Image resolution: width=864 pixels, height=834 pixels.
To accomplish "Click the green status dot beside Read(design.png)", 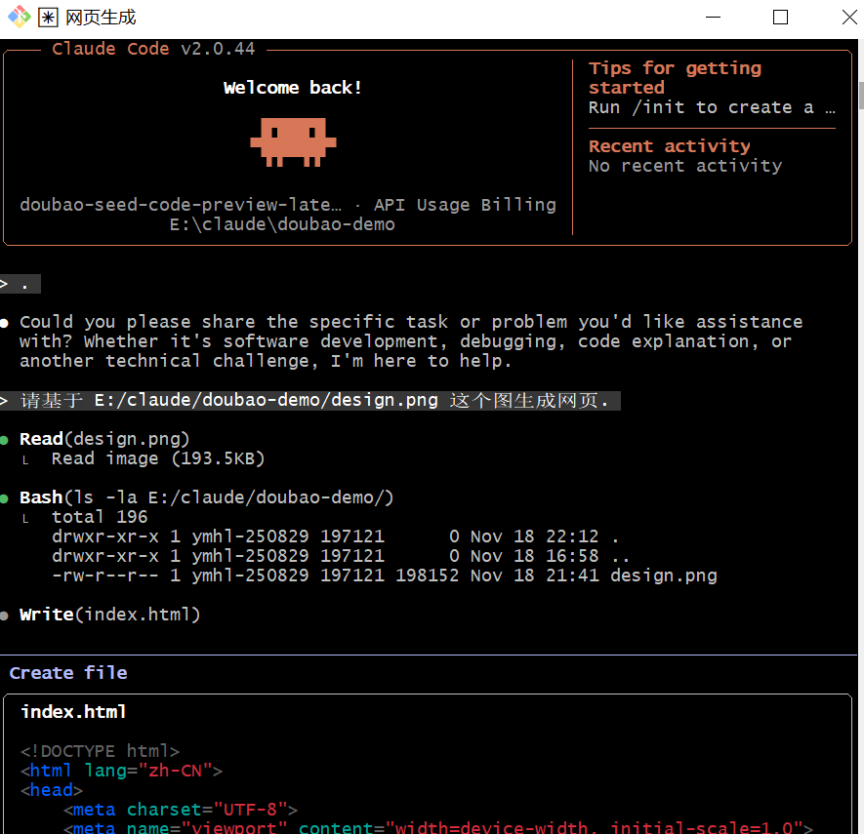I will [x=5, y=440].
